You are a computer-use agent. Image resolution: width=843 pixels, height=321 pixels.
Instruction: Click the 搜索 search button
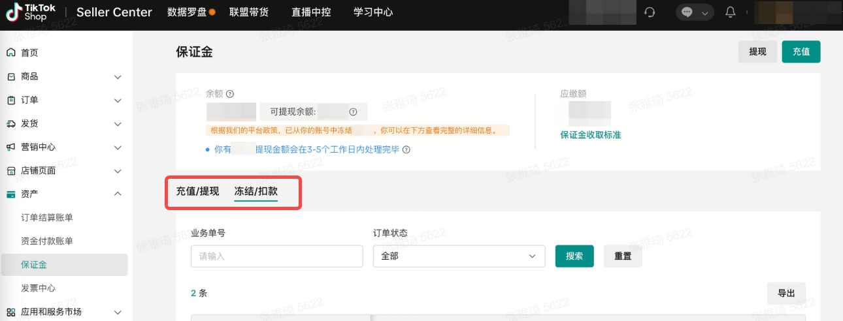574,256
